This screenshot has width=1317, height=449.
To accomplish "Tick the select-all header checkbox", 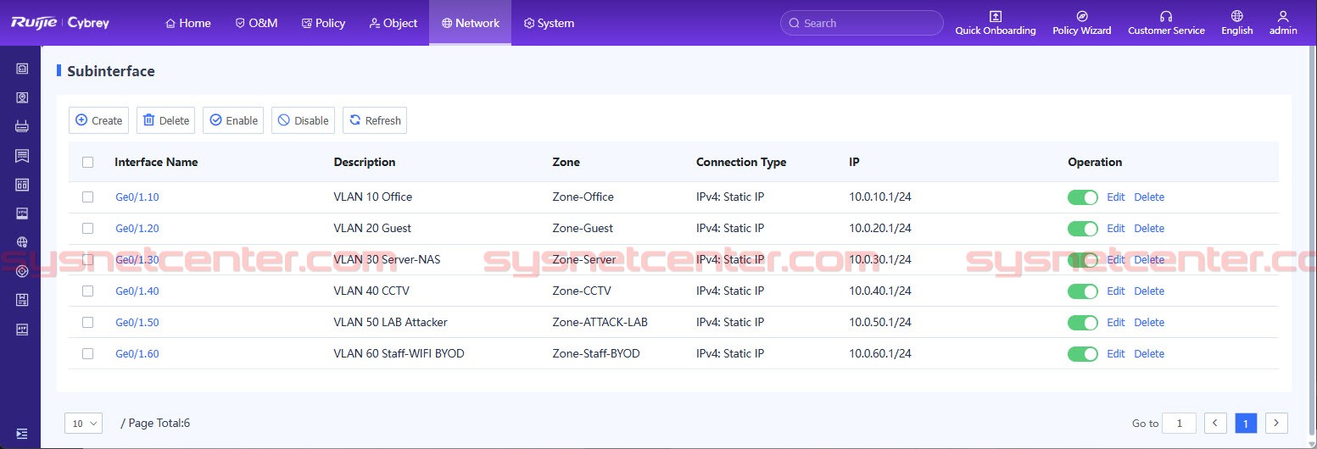I will pos(87,162).
